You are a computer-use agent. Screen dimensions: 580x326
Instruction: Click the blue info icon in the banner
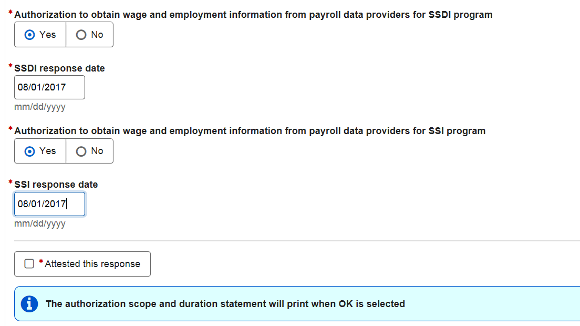[x=29, y=304]
